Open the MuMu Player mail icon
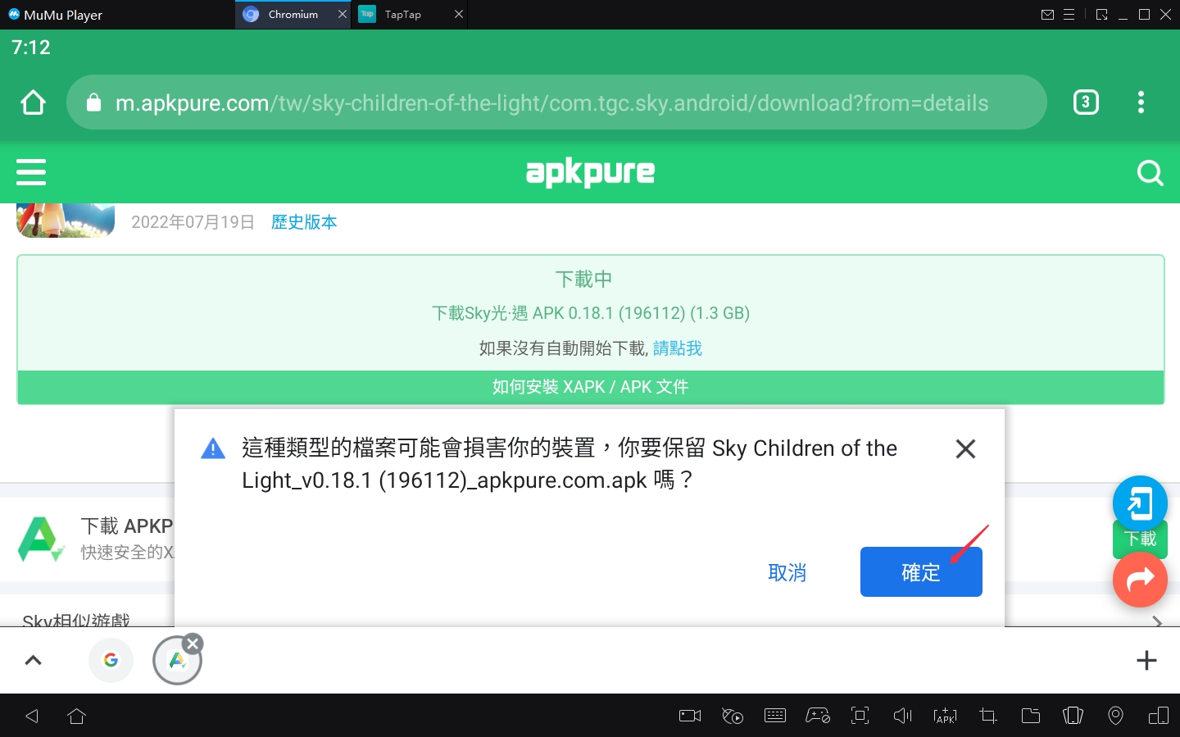The height and width of the screenshot is (737, 1180). click(x=1047, y=15)
